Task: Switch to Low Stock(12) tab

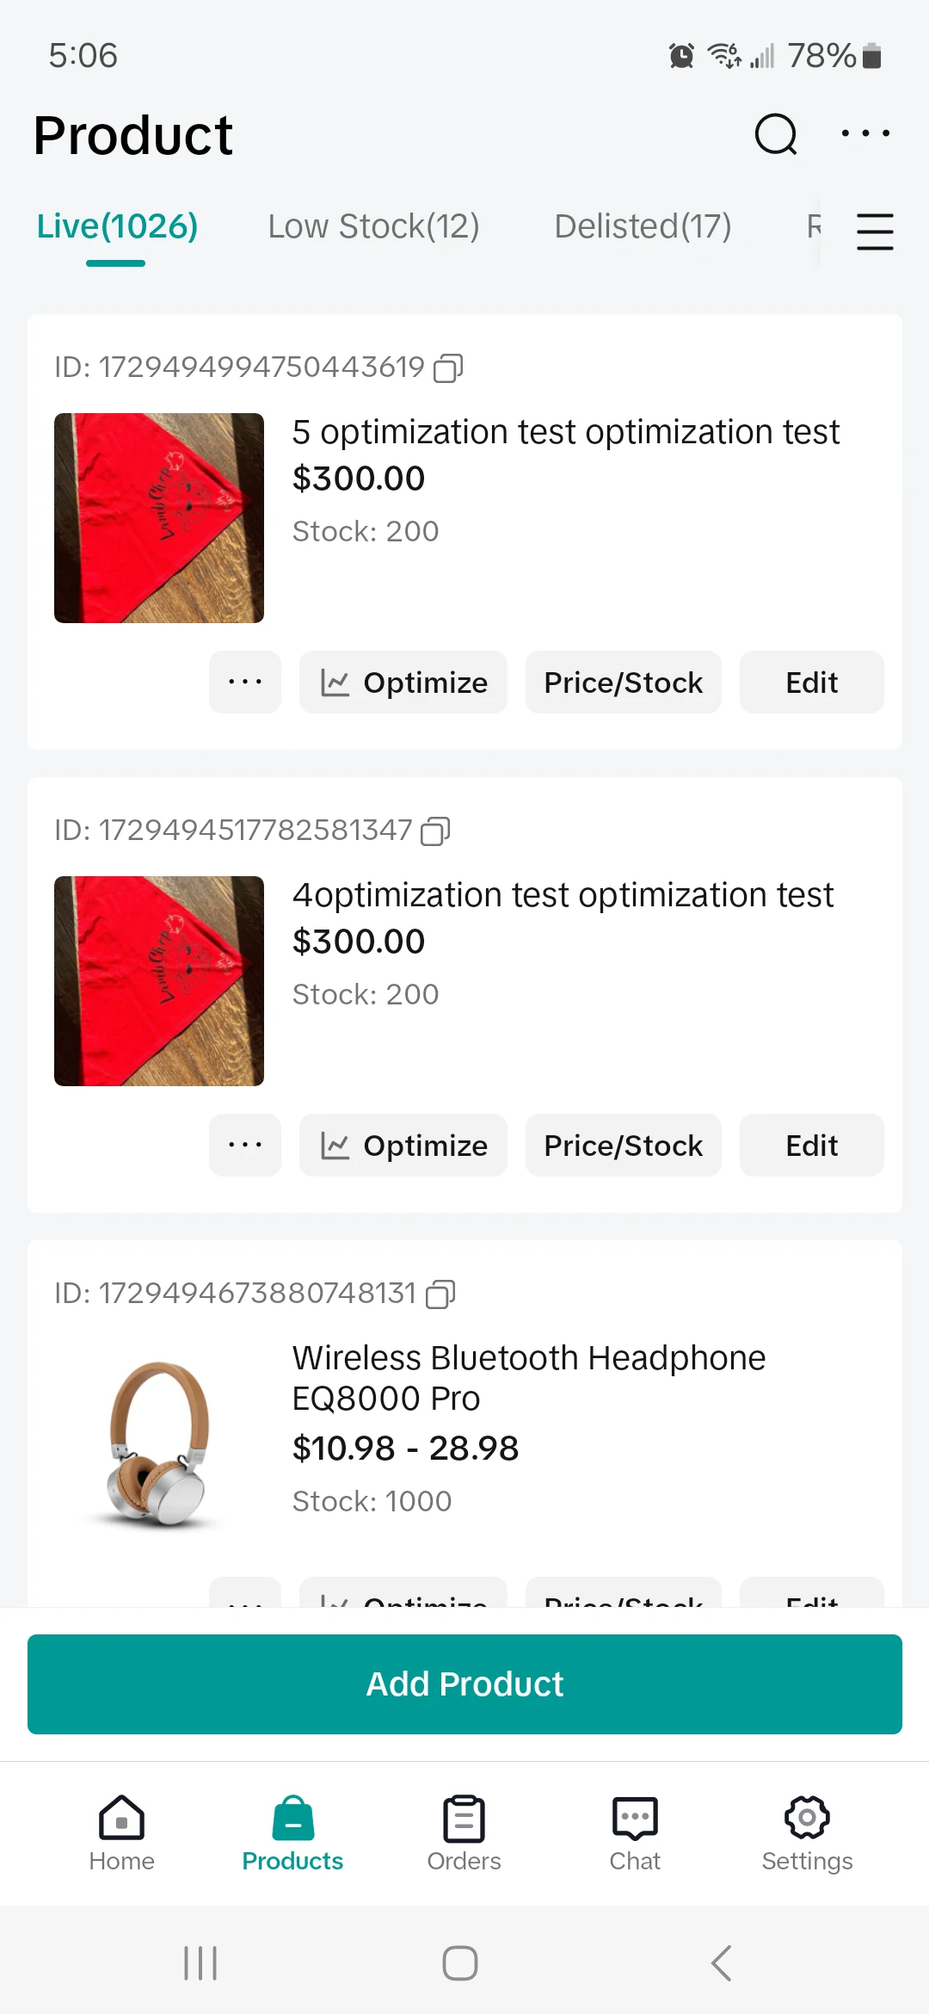Action: pyautogui.click(x=373, y=227)
